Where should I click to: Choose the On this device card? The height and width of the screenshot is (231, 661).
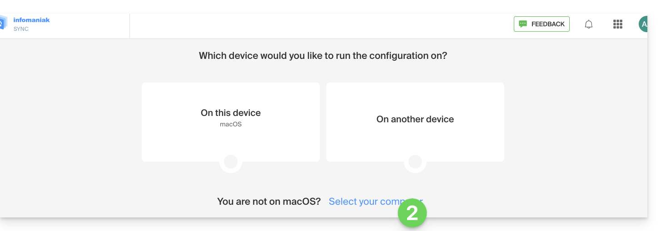coord(231,136)
